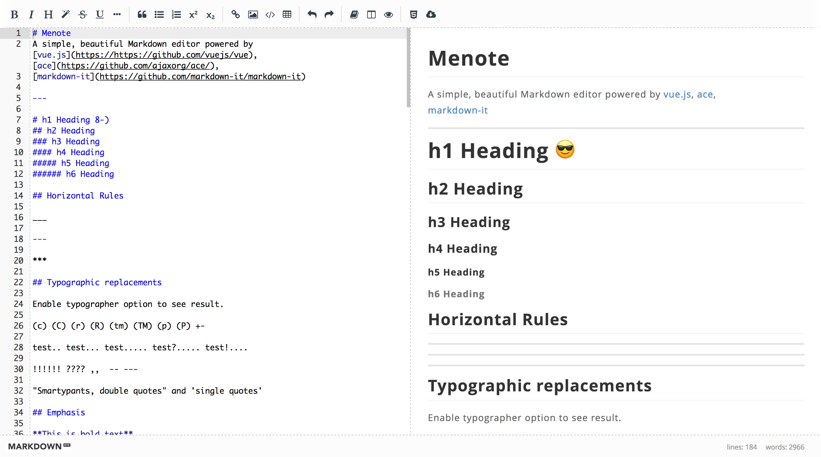Open the vue.js link in preview

pyautogui.click(x=677, y=94)
